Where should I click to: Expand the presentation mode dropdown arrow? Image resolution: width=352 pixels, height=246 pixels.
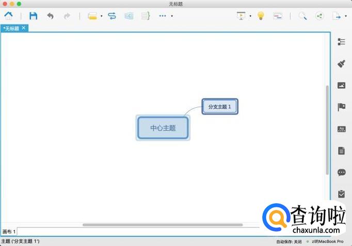point(250,16)
